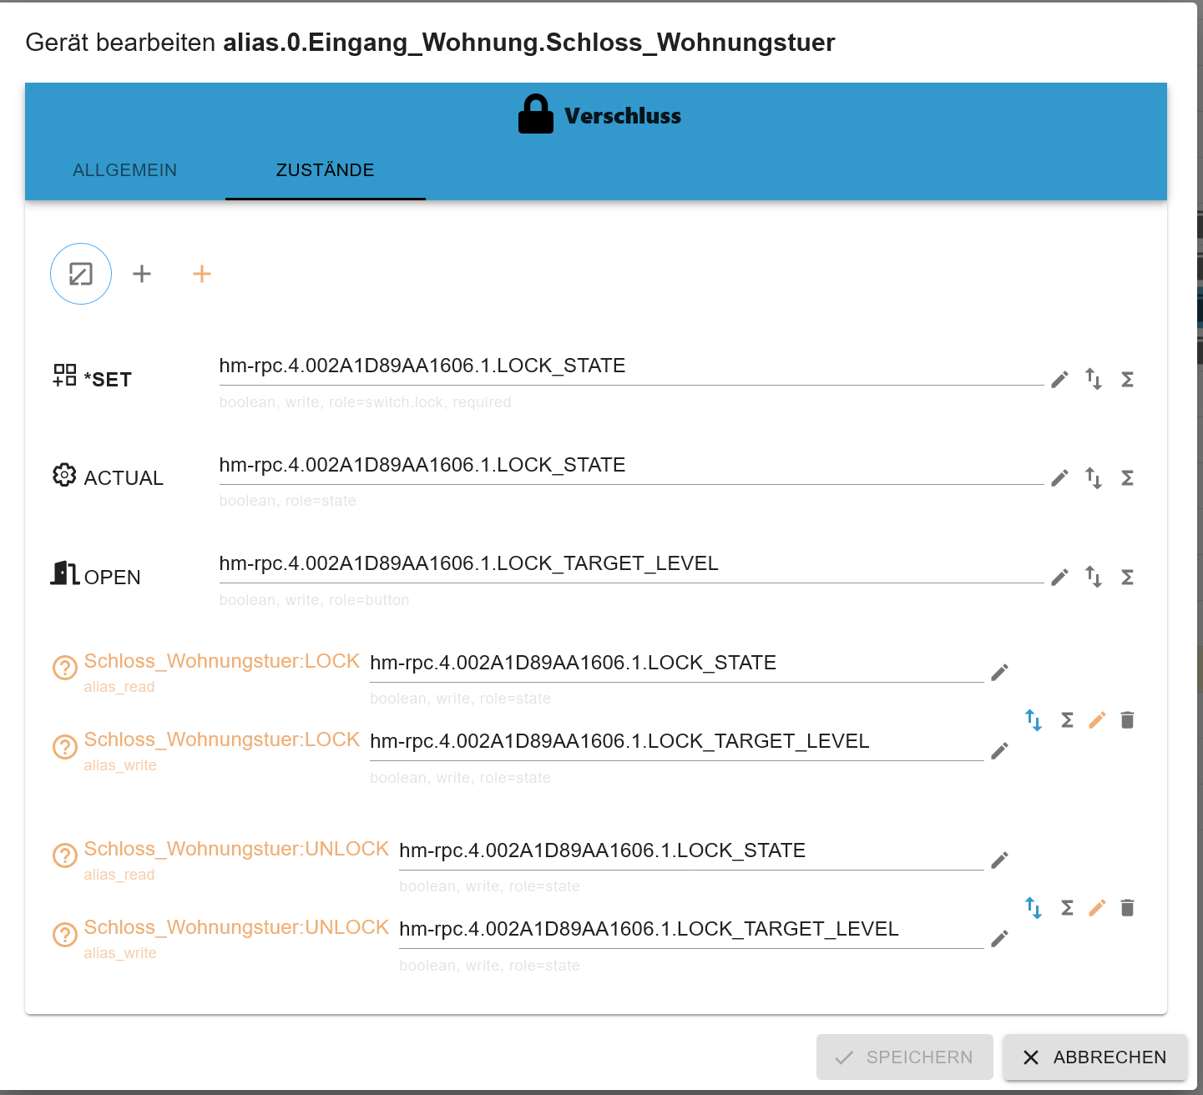Open read/write arrows option for *SET row
This screenshot has width=1203, height=1095.
pos(1094,380)
